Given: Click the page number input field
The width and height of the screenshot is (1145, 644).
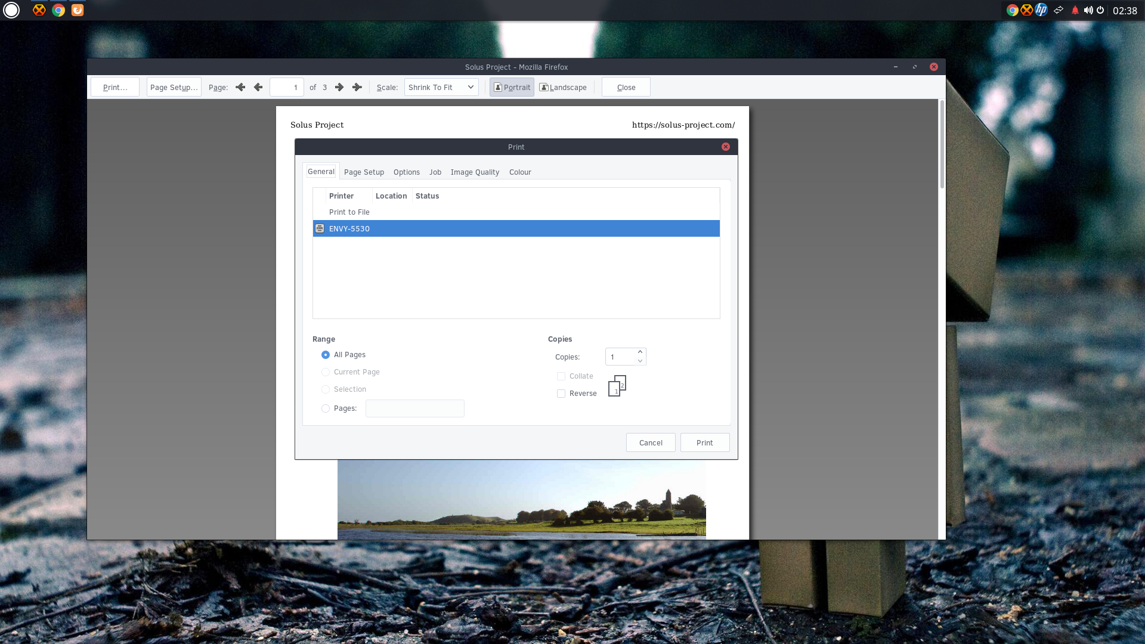Looking at the screenshot, I should click(287, 87).
